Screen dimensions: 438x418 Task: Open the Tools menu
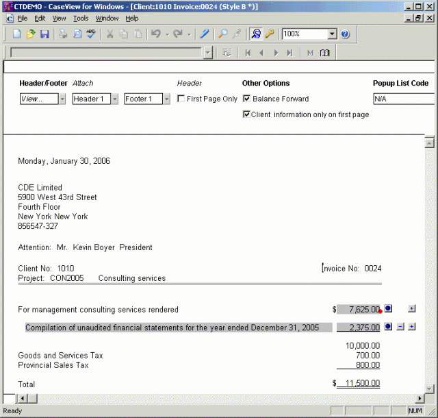(81, 19)
